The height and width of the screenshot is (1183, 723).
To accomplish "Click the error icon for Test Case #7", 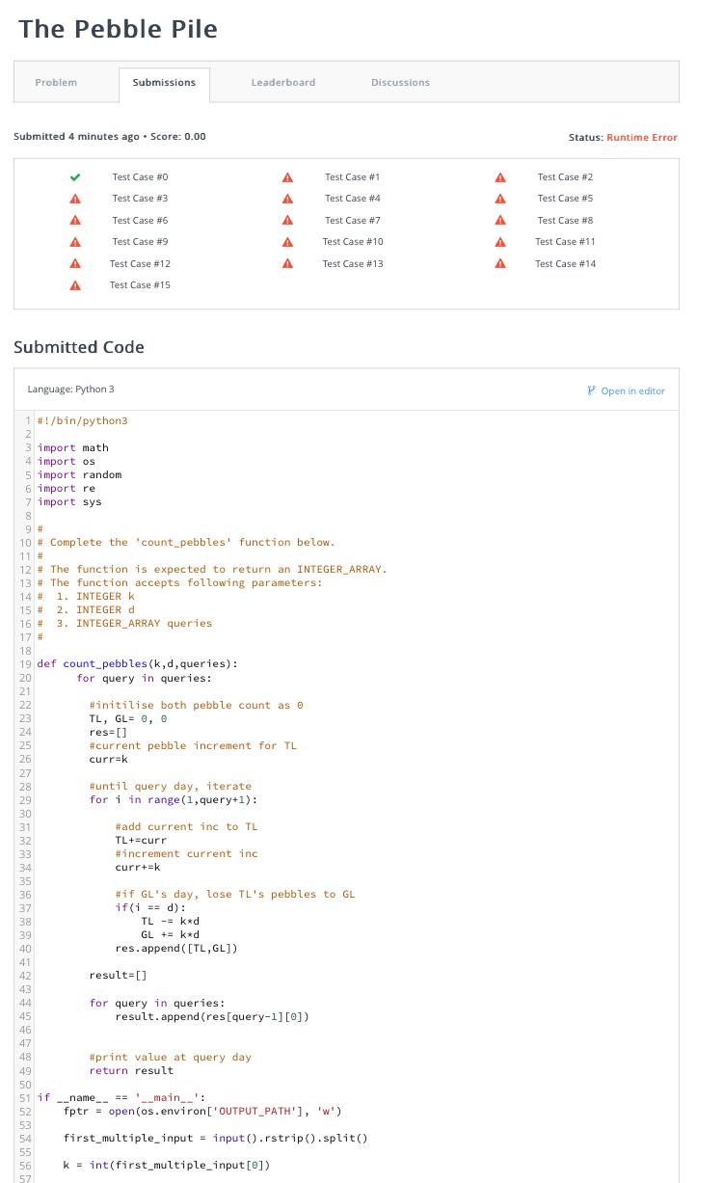I will 287,221.
